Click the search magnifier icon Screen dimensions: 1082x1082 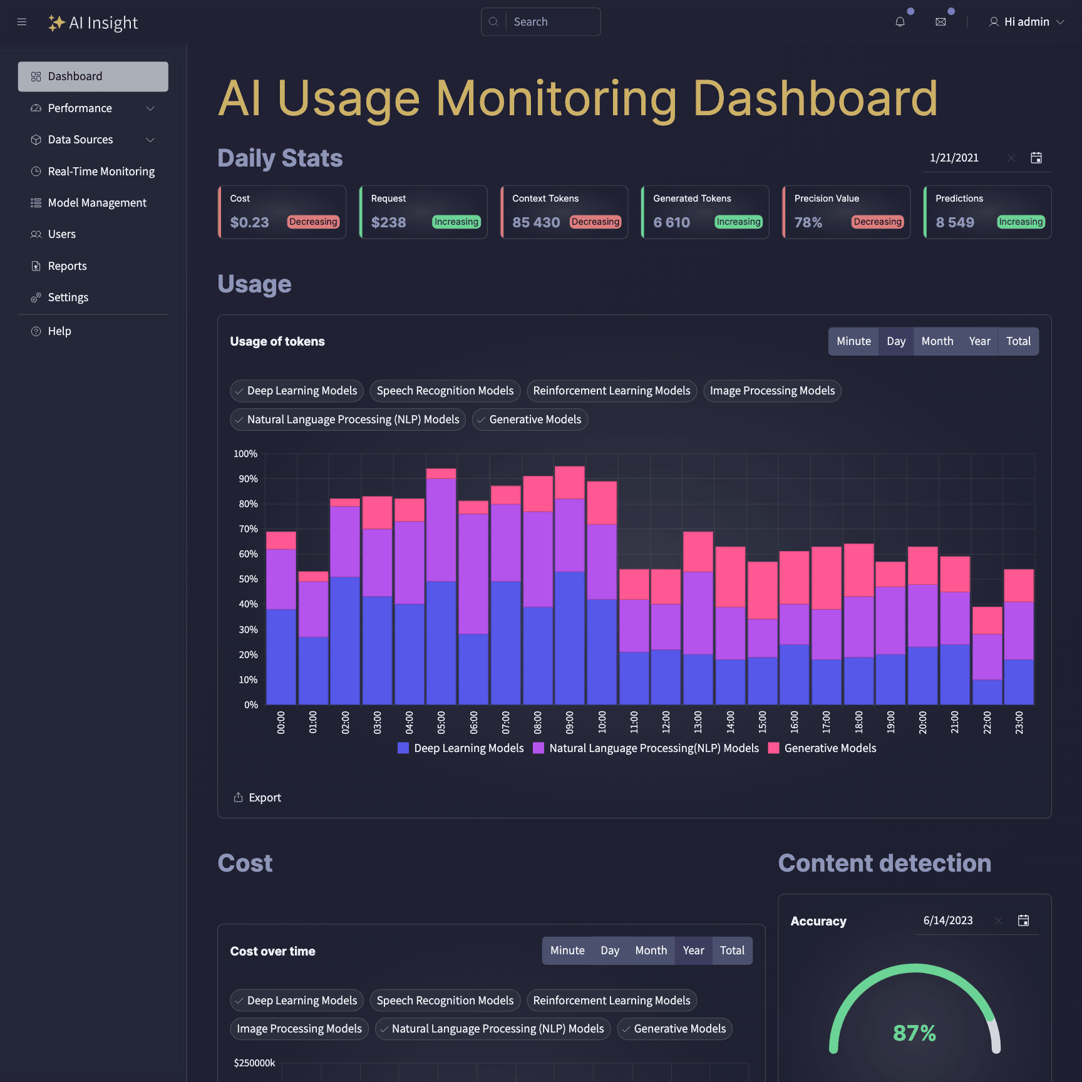coord(493,22)
